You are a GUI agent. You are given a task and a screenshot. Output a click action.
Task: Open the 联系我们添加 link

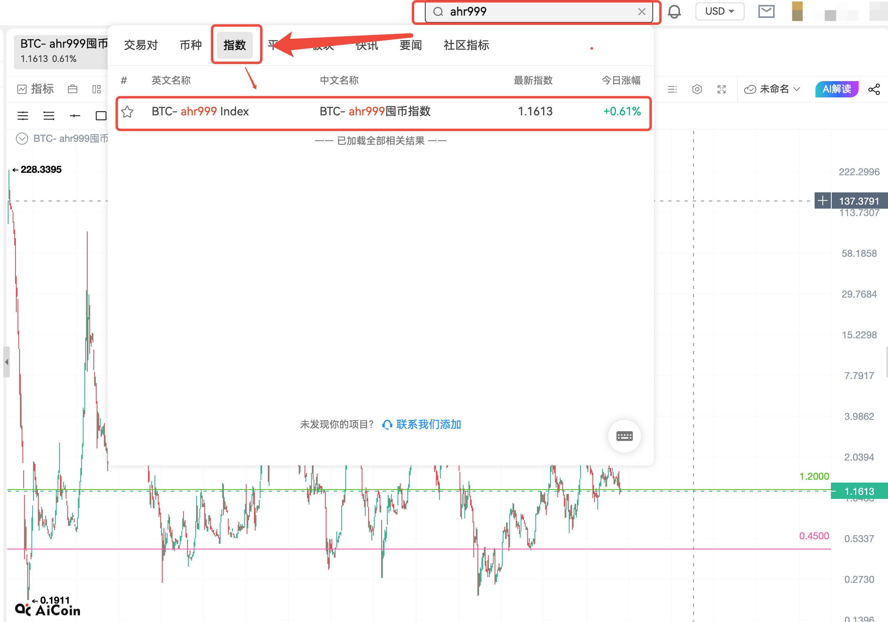[428, 424]
